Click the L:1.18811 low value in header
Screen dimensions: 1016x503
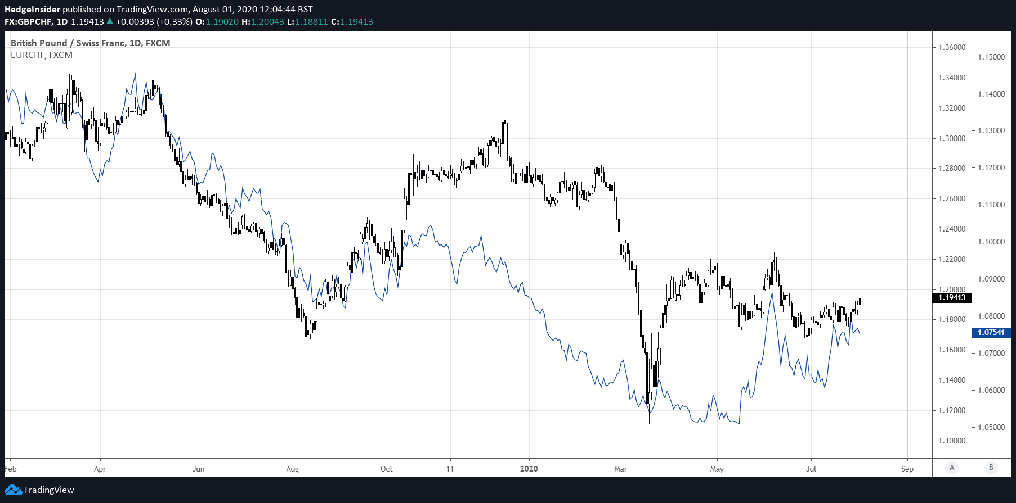coord(307,21)
